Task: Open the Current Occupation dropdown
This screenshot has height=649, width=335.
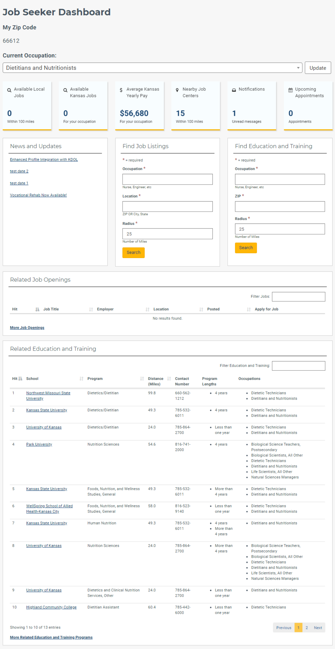Action: click(x=153, y=68)
